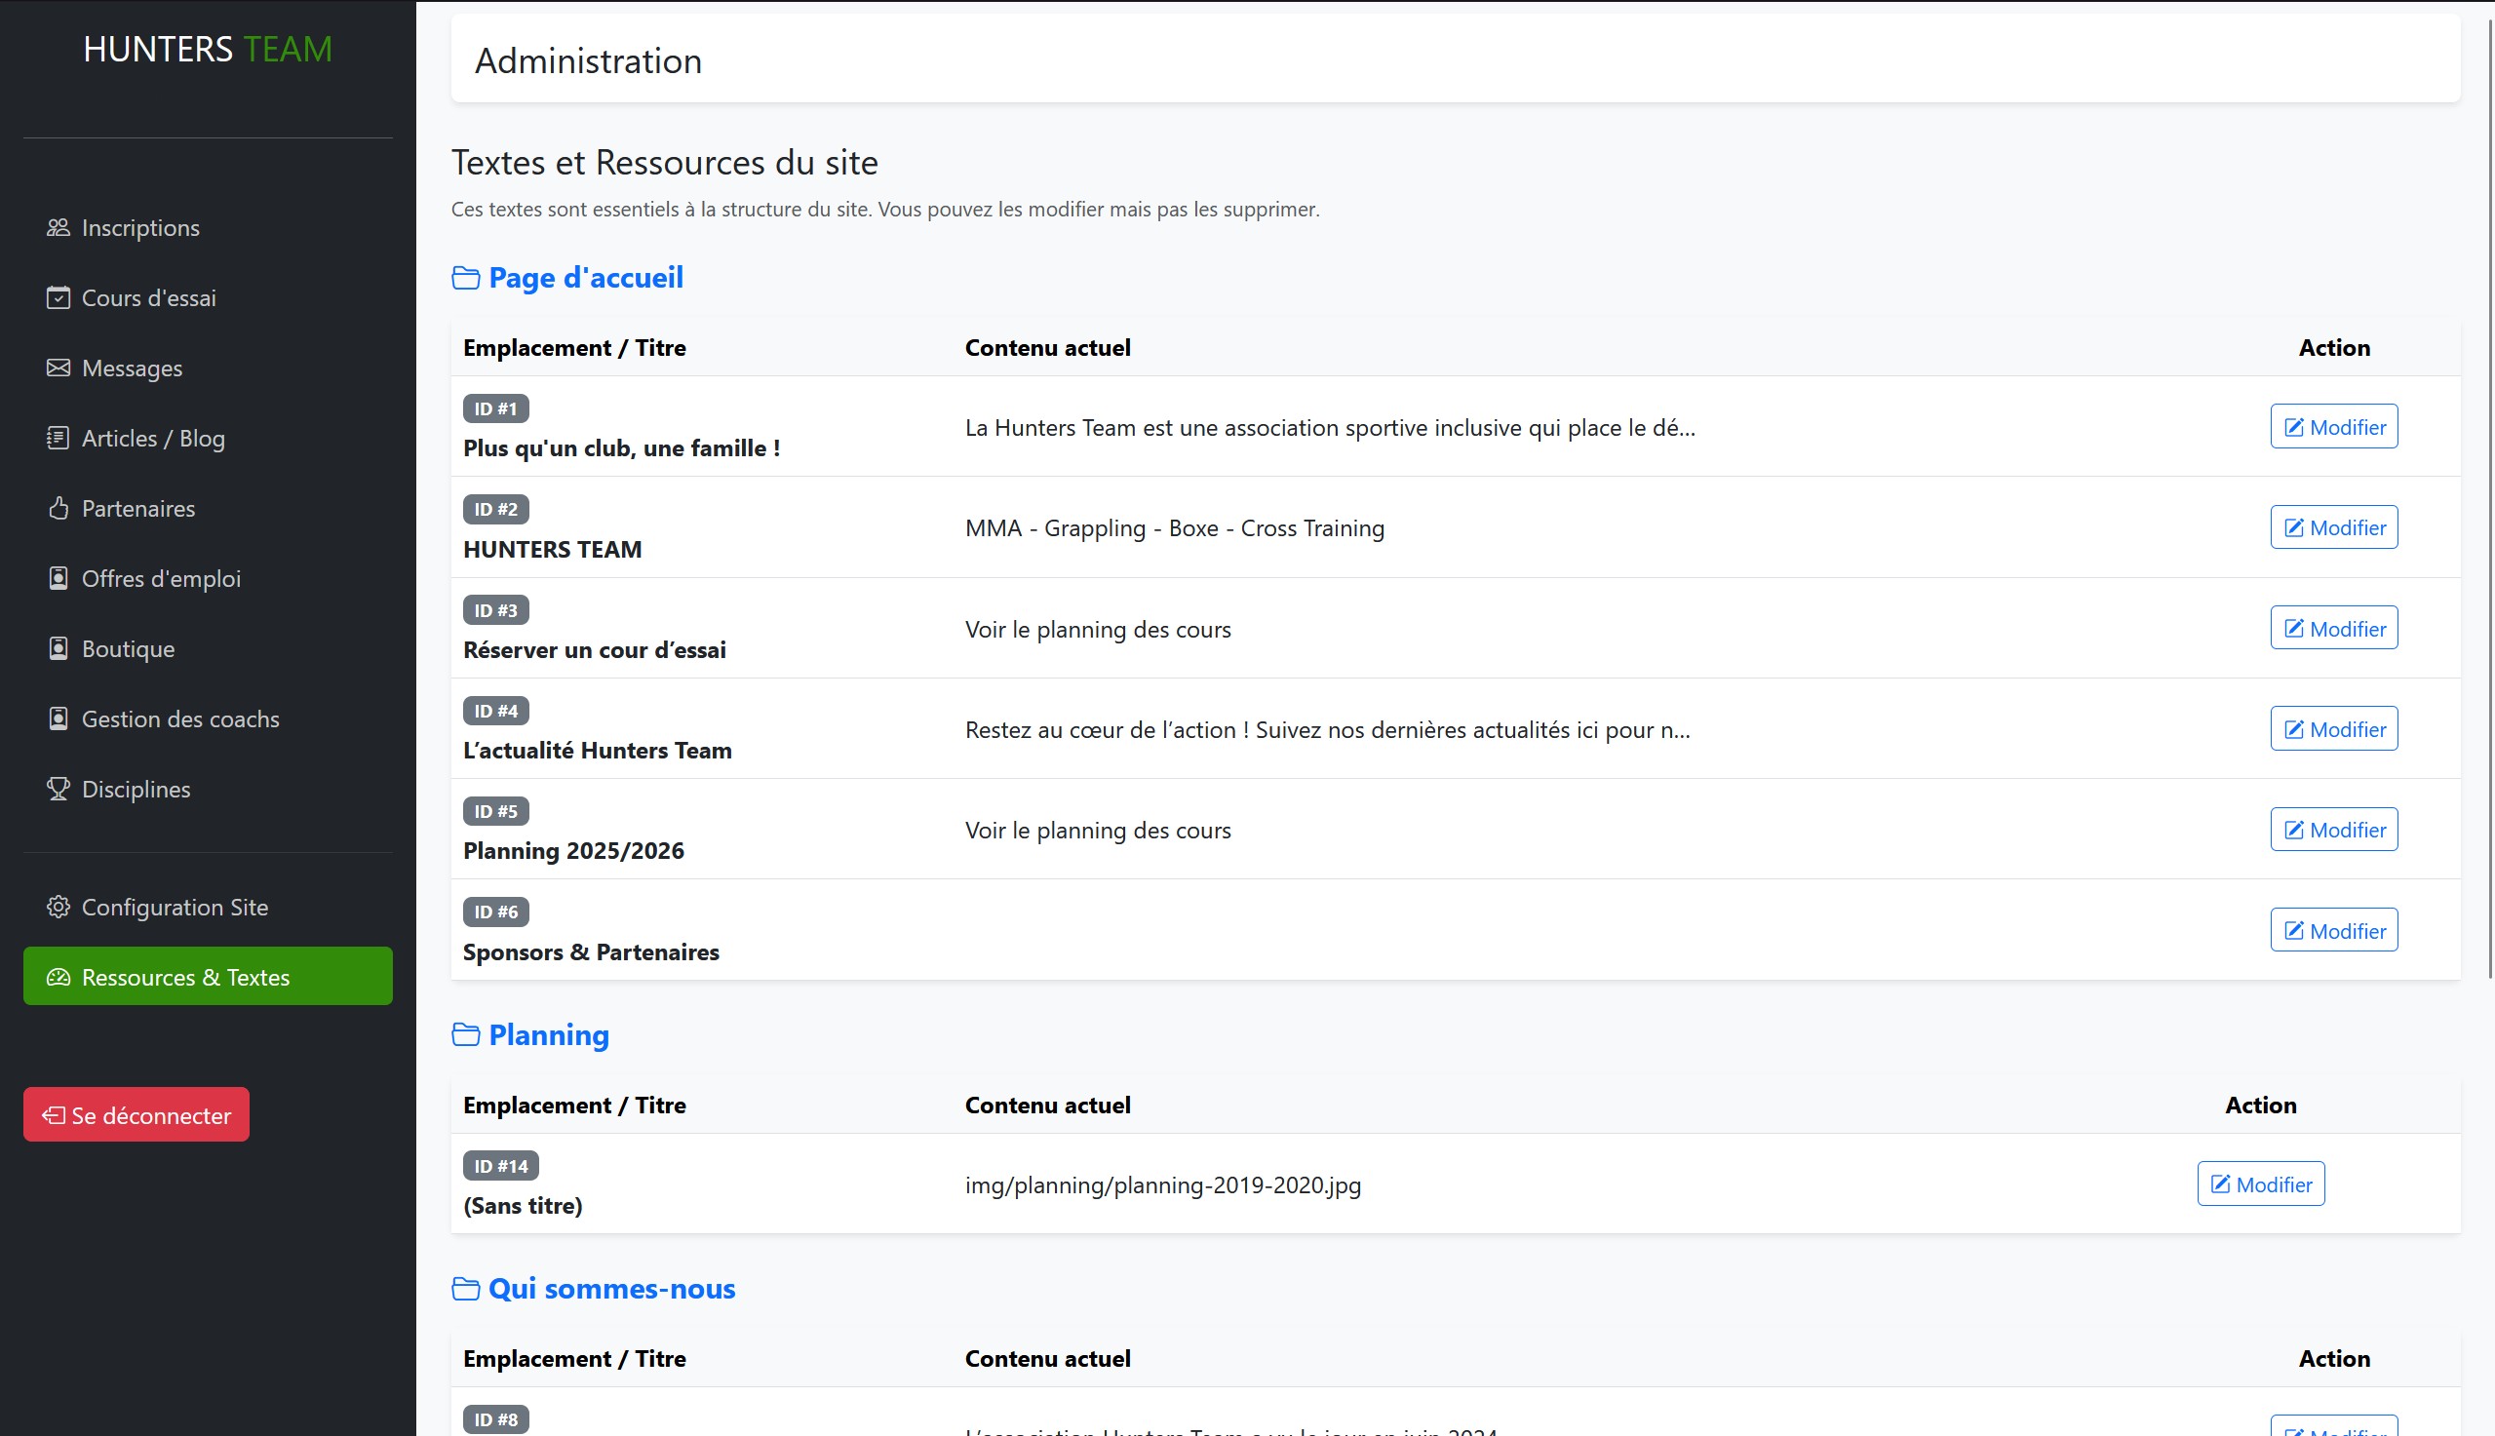Click the Messages envelope icon
Viewport: 2495px width, 1436px height.
(58, 368)
